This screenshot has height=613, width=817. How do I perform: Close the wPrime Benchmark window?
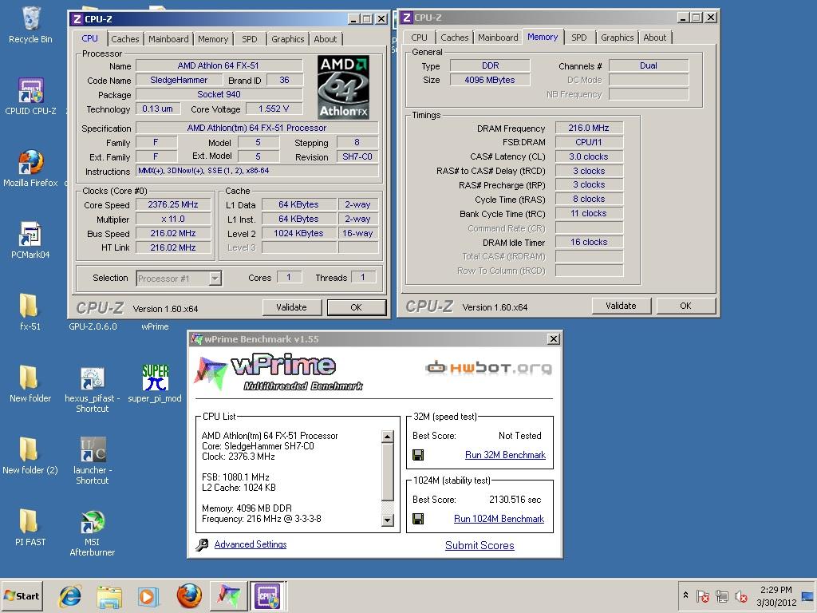(x=554, y=339)
